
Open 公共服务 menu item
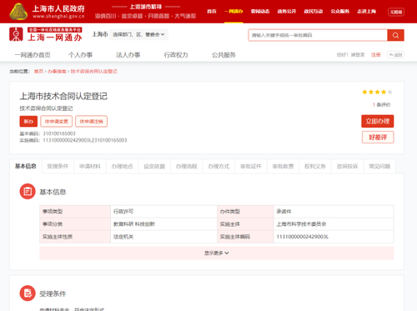click(224, 55)
